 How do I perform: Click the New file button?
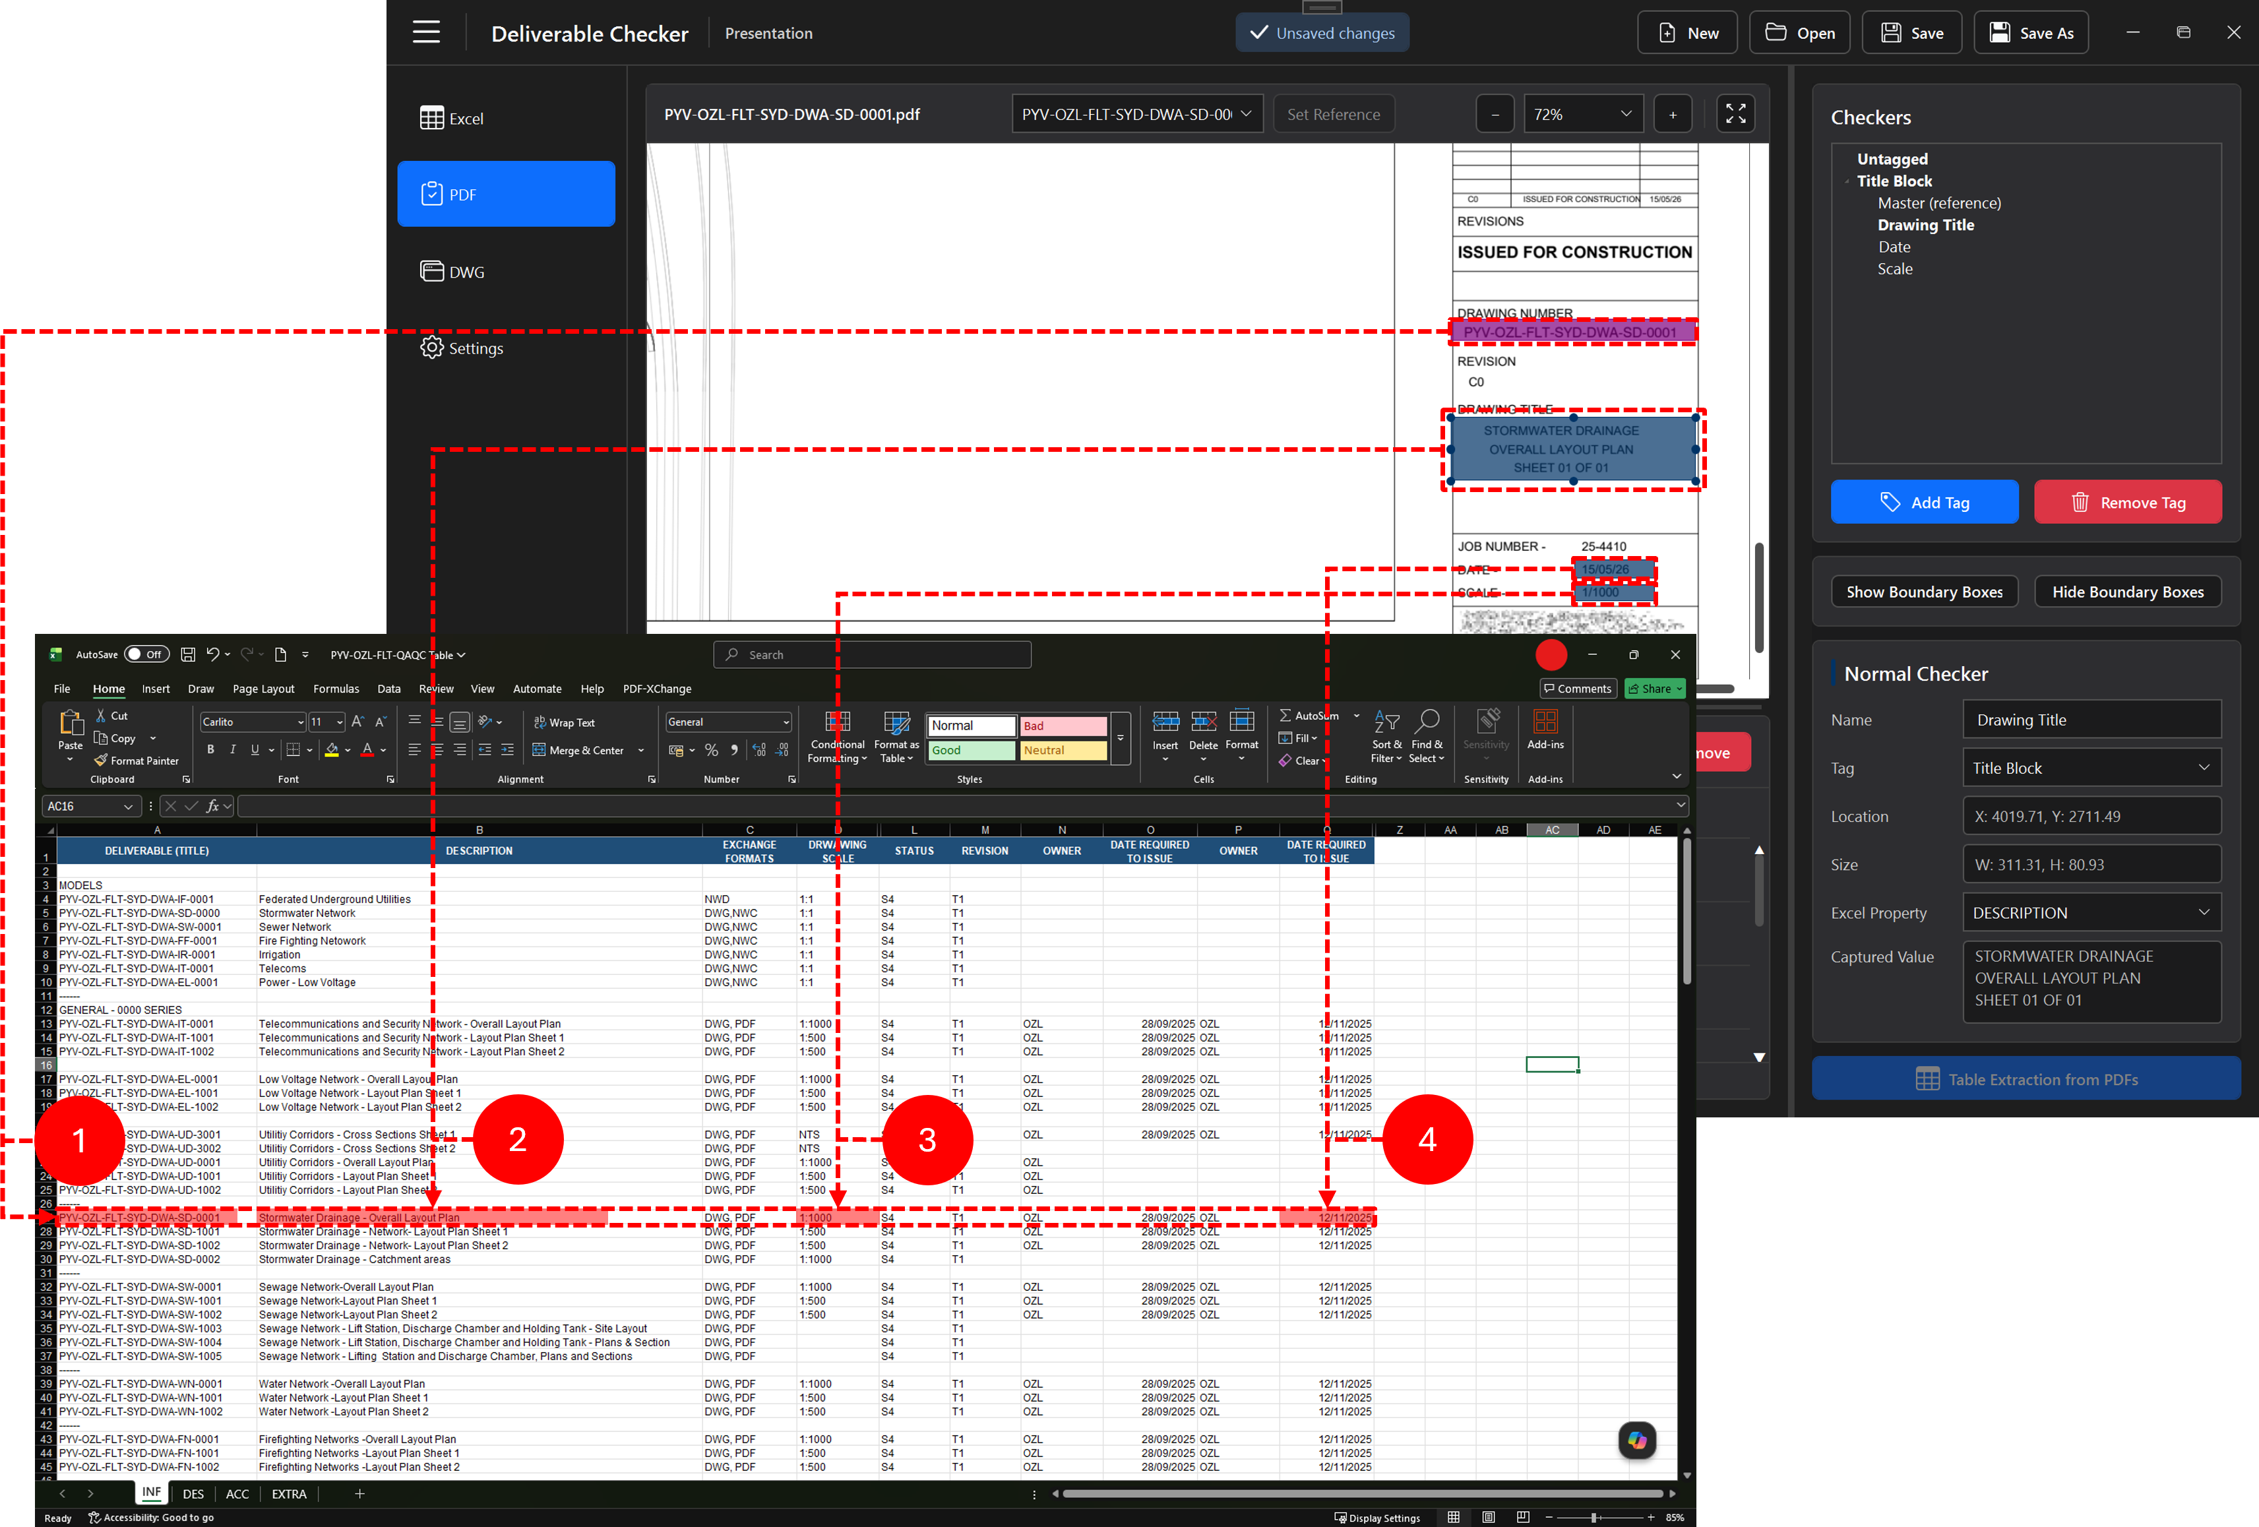1687,33
